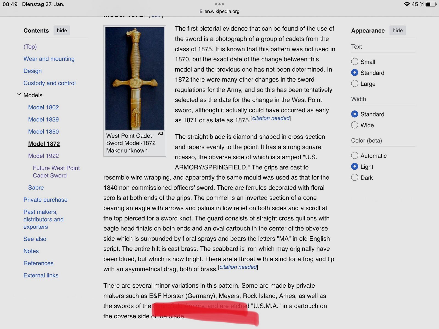
Task: Go to Wear and mounting section
Action: 49,59
